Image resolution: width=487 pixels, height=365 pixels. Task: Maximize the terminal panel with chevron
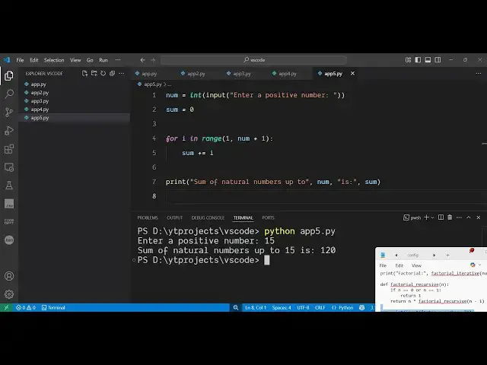point(469,217)
